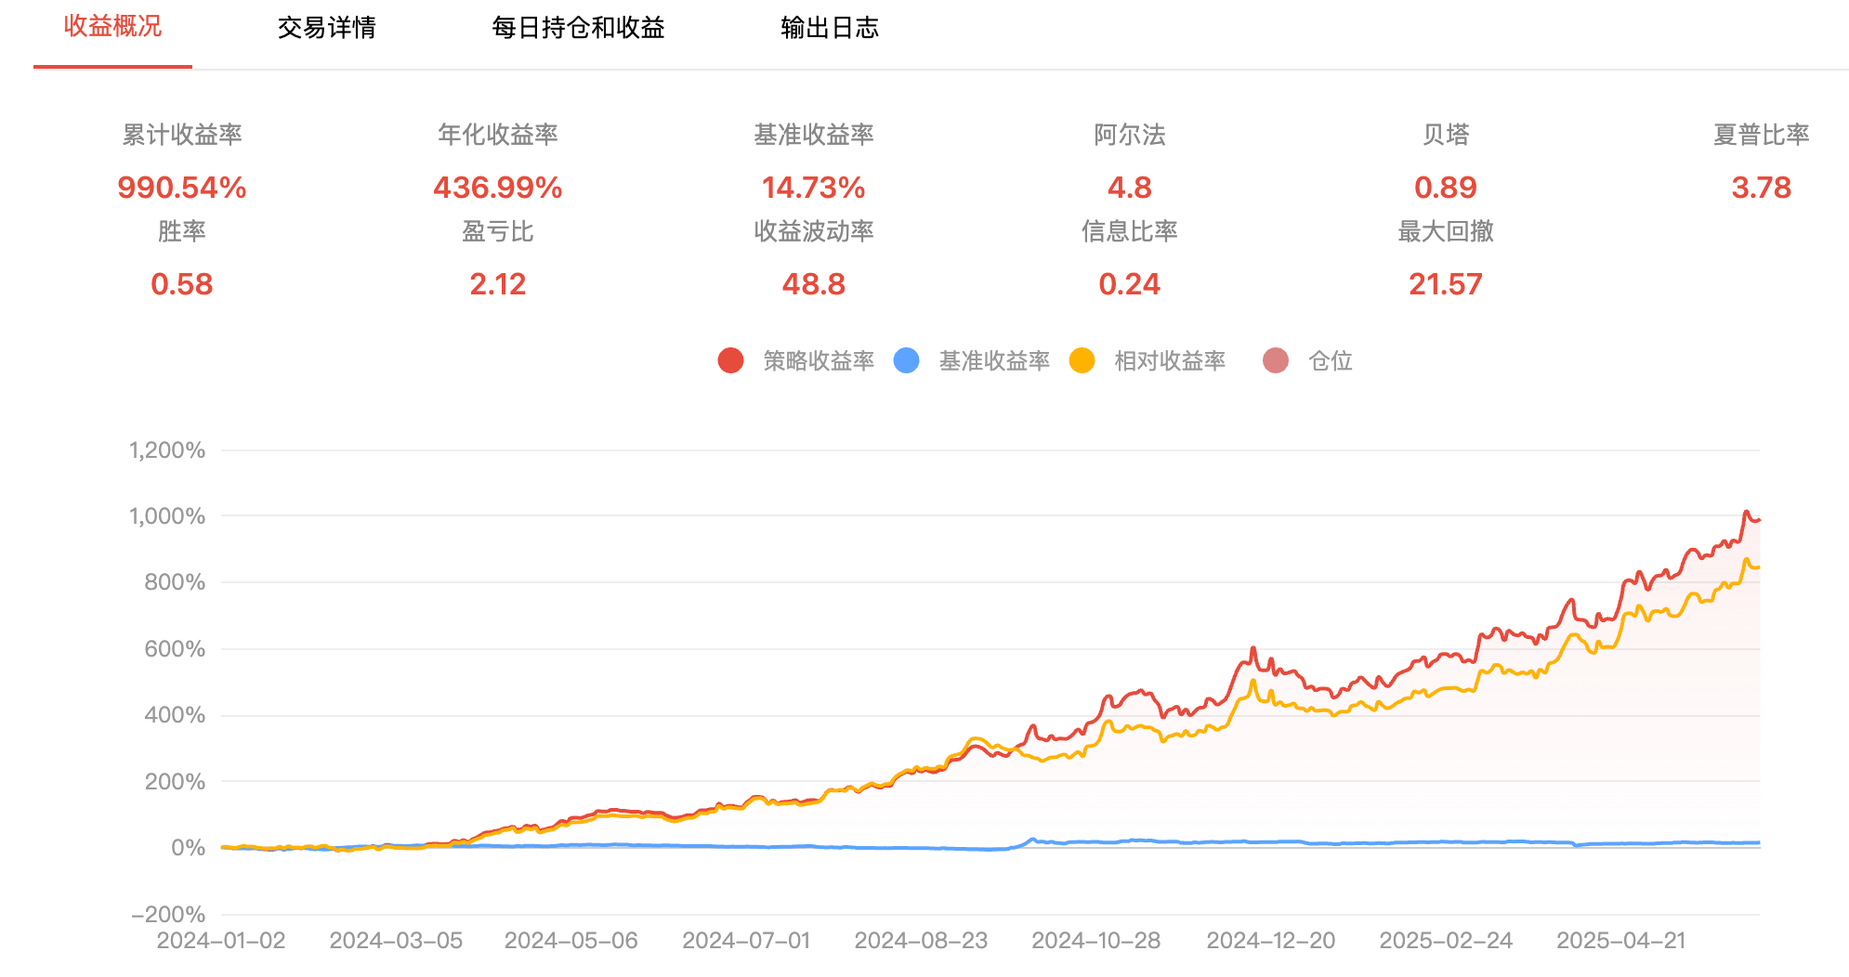This screenshot has width=1849, height=977.
Task: Click the 累计收益率 value 990.54%
Action: pyautogui.click(x=182, y=188)
